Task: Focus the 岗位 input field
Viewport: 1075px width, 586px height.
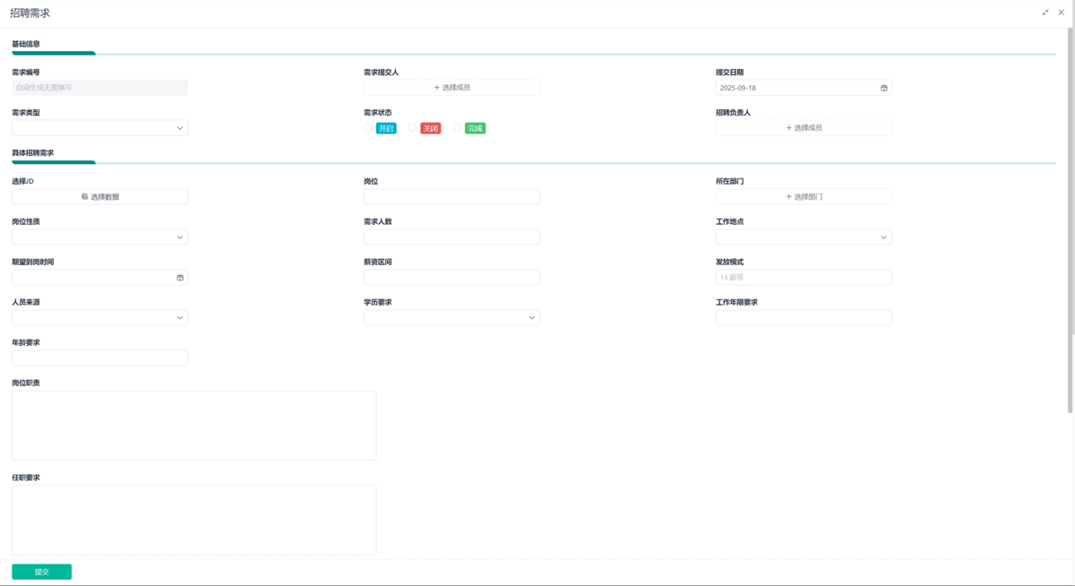Action: (451, 196)
